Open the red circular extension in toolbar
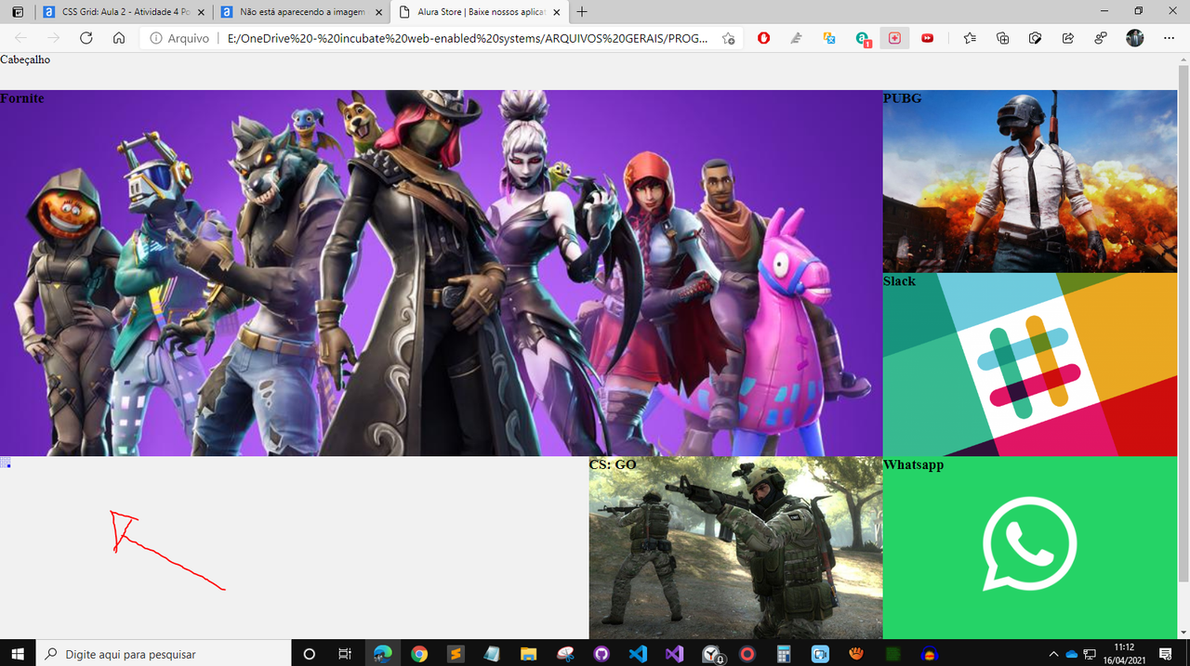The image size is (1190, 666). [763, 38]
